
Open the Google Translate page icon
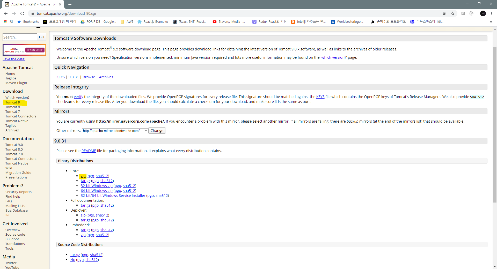click(444, 13)
